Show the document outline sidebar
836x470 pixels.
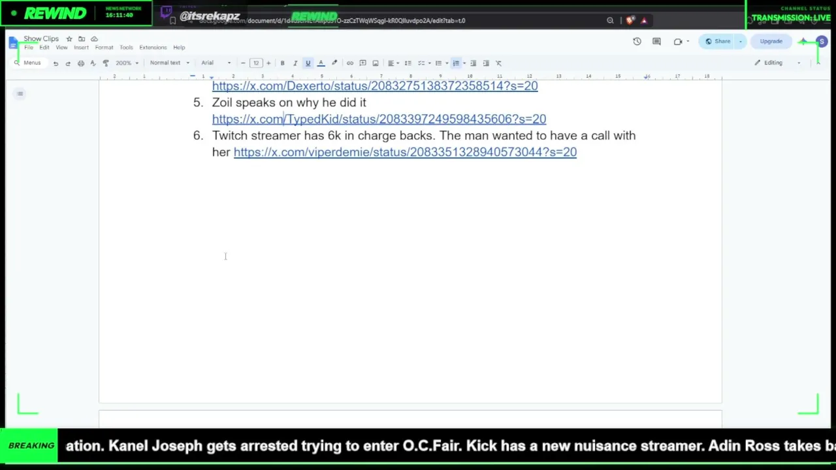pyautogui.click(x=20, y=94)
